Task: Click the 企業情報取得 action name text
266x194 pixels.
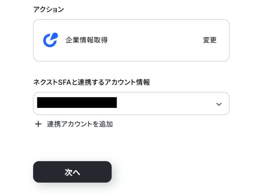Action: point(86,40)
